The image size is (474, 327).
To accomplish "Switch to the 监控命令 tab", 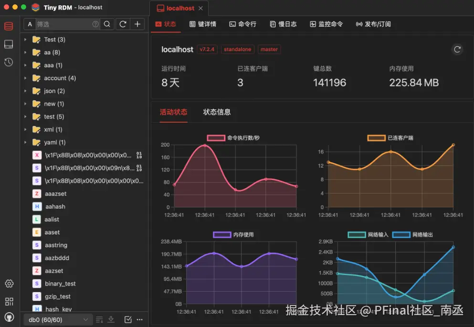I will tap(327, 24).
